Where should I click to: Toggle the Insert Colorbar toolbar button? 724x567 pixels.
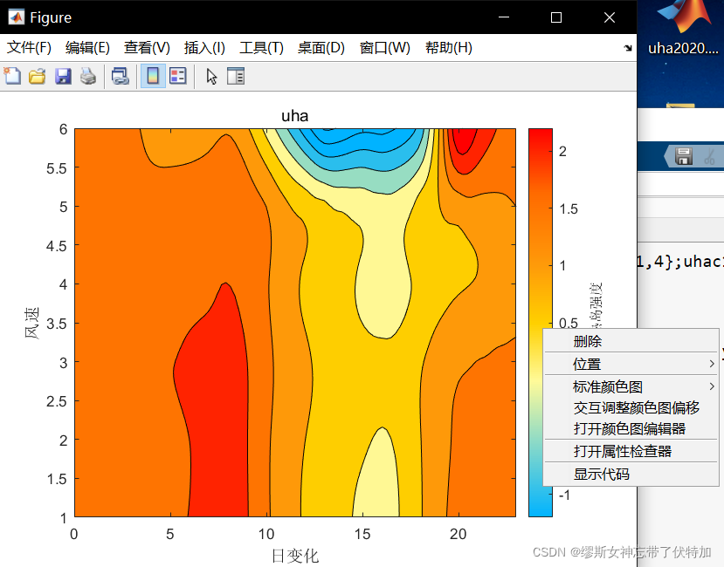click(x=152, y=76)
